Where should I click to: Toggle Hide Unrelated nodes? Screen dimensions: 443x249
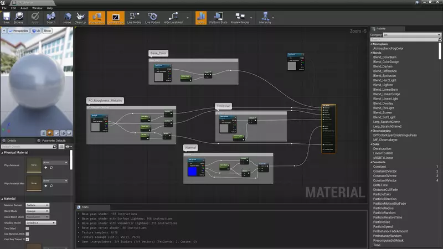173,18
